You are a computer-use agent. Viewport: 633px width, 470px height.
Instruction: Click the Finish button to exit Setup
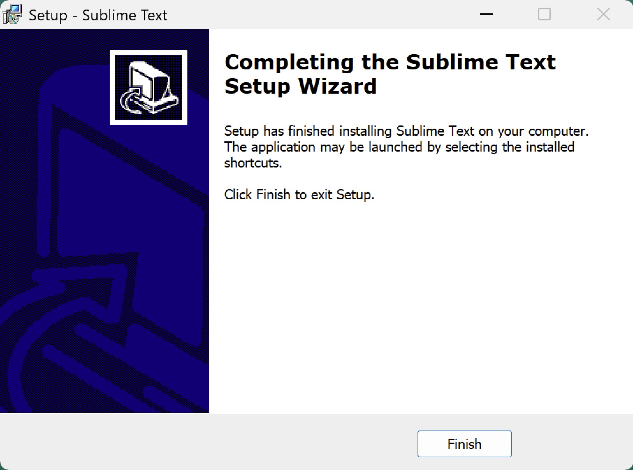coord(464,444)
